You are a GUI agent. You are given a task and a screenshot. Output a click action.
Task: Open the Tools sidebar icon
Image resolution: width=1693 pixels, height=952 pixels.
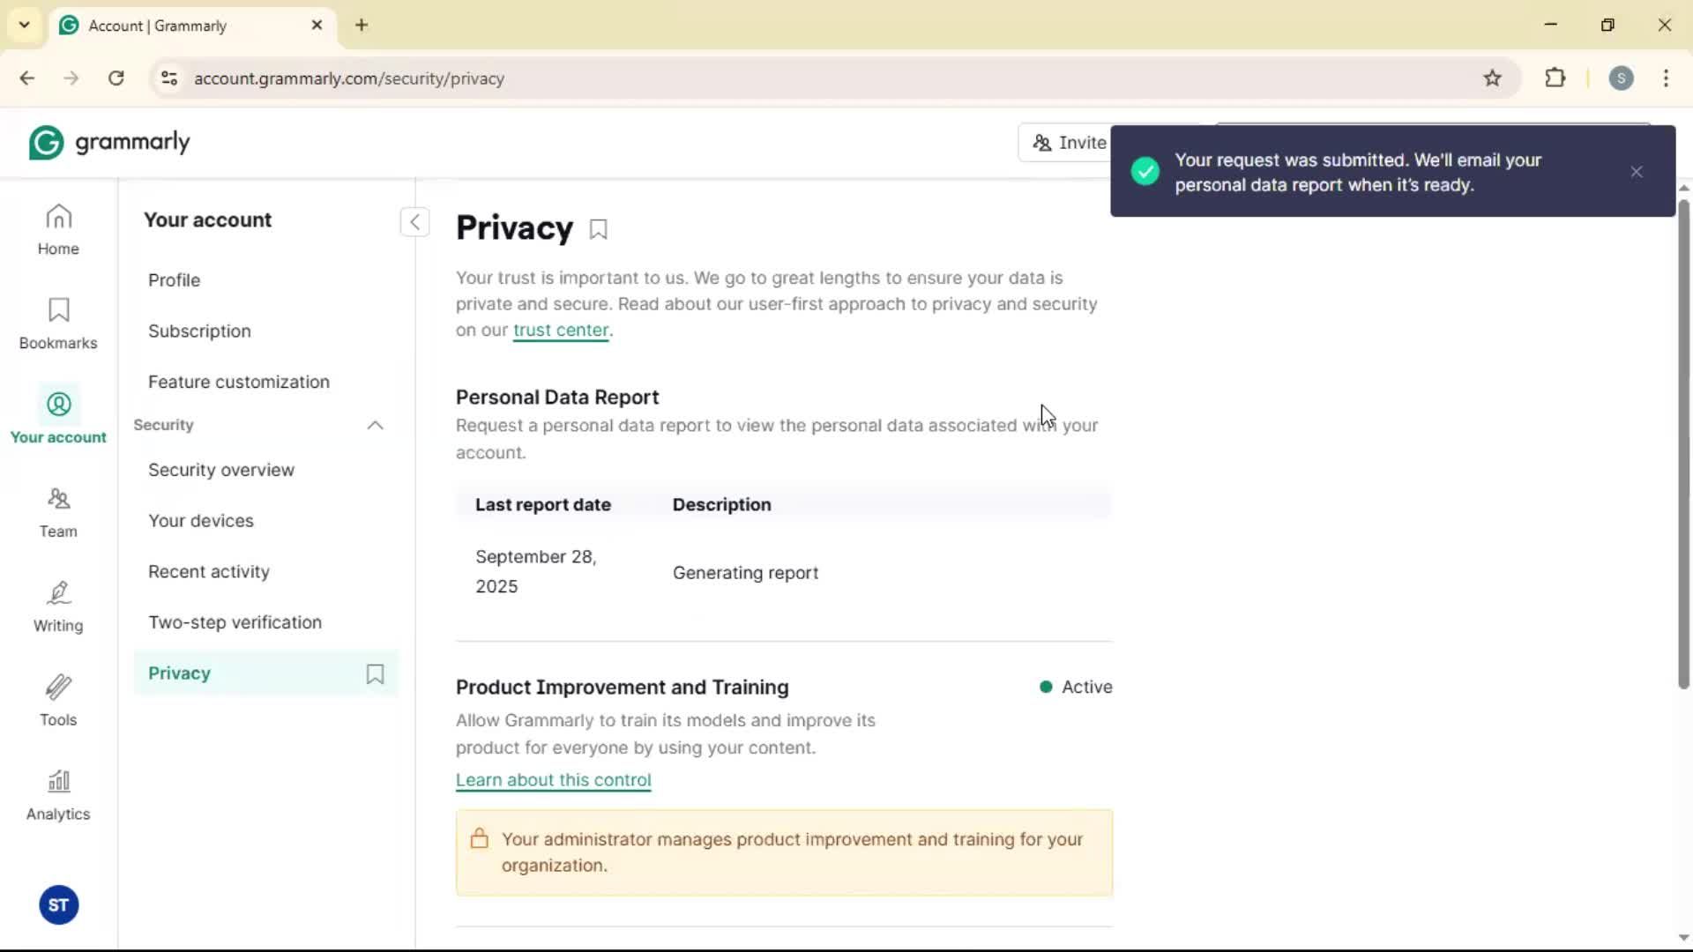tap(58, 701)
